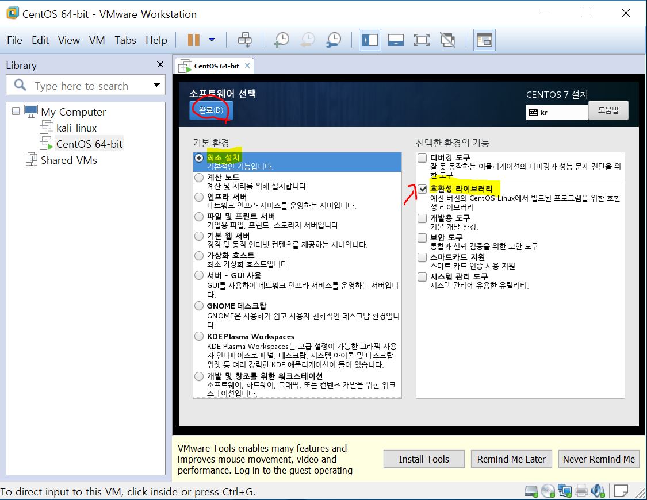Open the Help menu
Image resolution: width=647 pixels, height=500 pixels.
(x=156, y=40)
